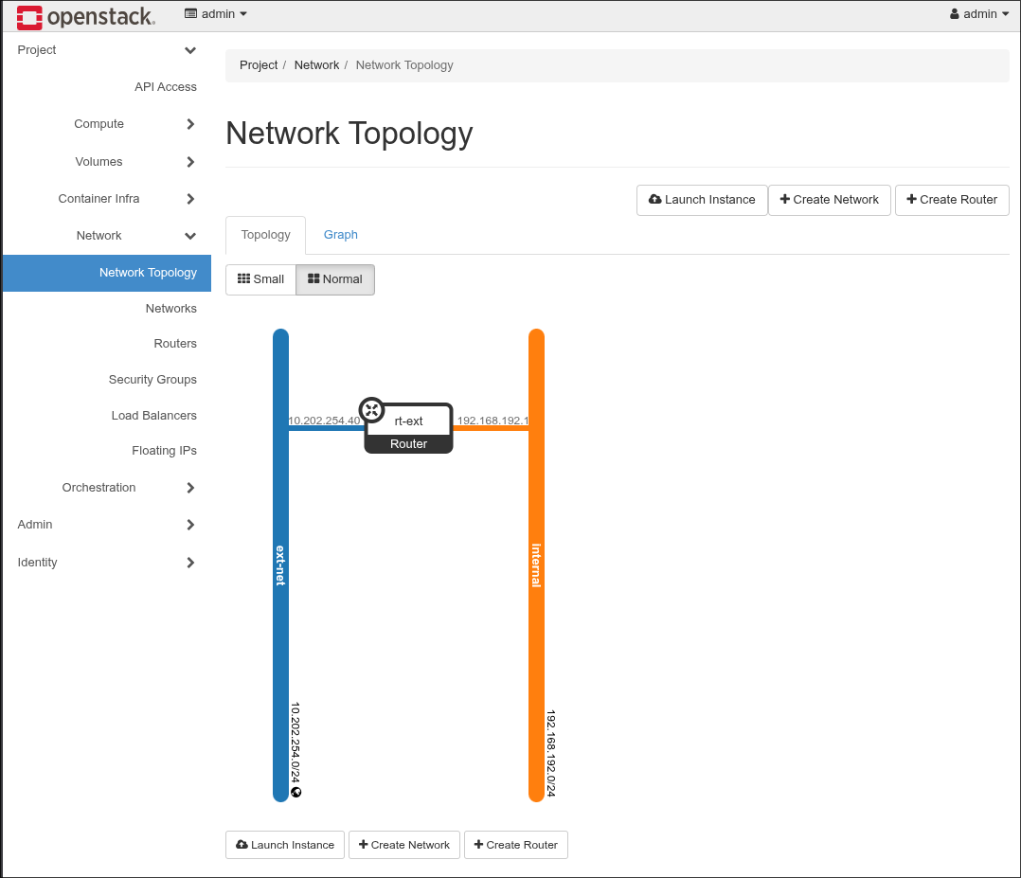1021x878 pixels.
Task: Click bottom Create Network button
Action: pos(404,845)
